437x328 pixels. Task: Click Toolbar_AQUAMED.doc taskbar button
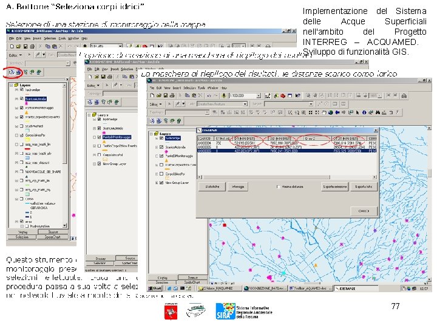(x=311, y=288)
